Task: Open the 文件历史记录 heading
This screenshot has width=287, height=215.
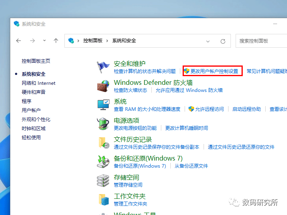Action: 133,139
